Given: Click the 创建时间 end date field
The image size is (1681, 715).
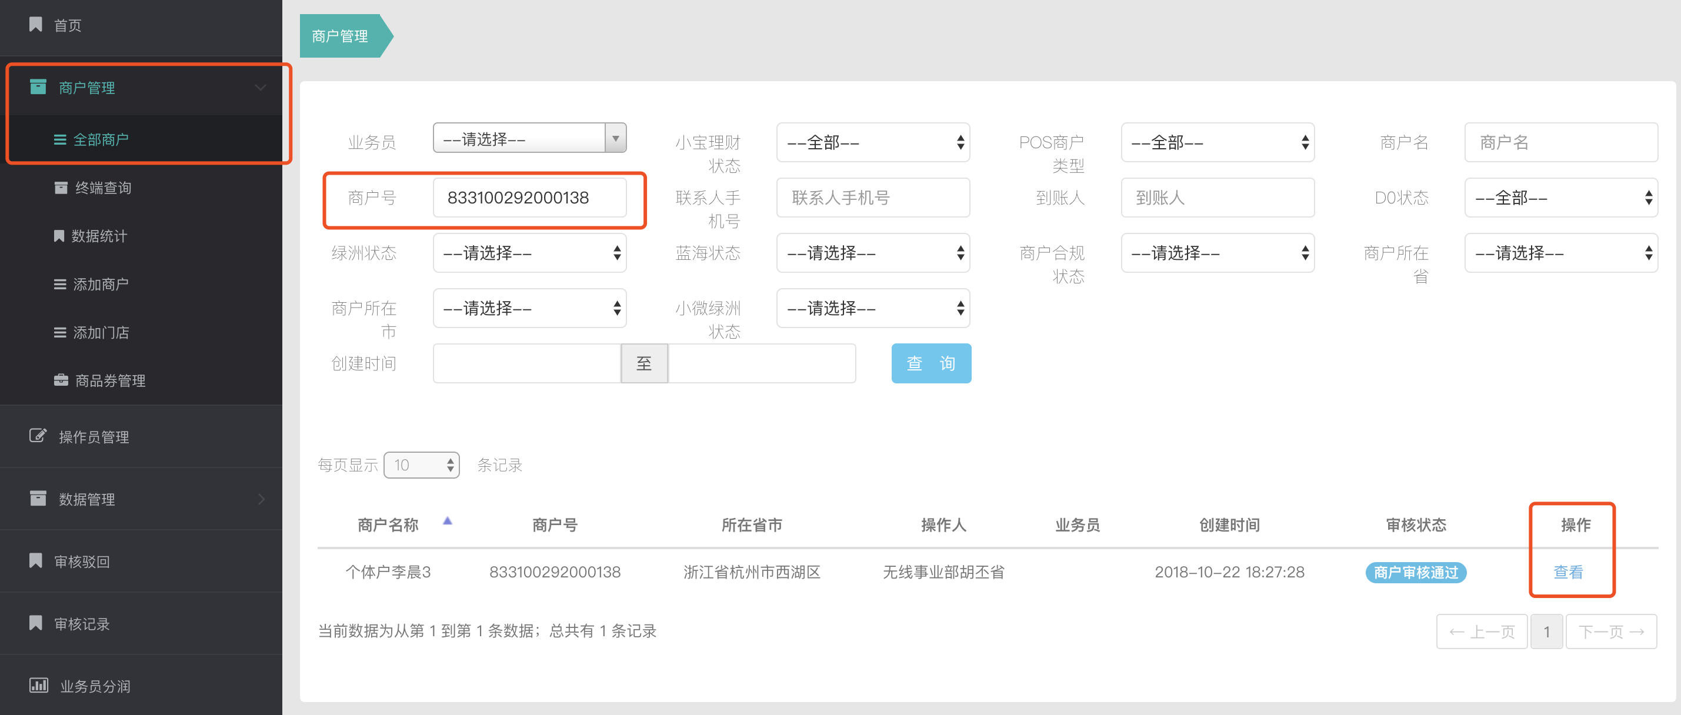Looking at the screenshot, I should (762, 363).
